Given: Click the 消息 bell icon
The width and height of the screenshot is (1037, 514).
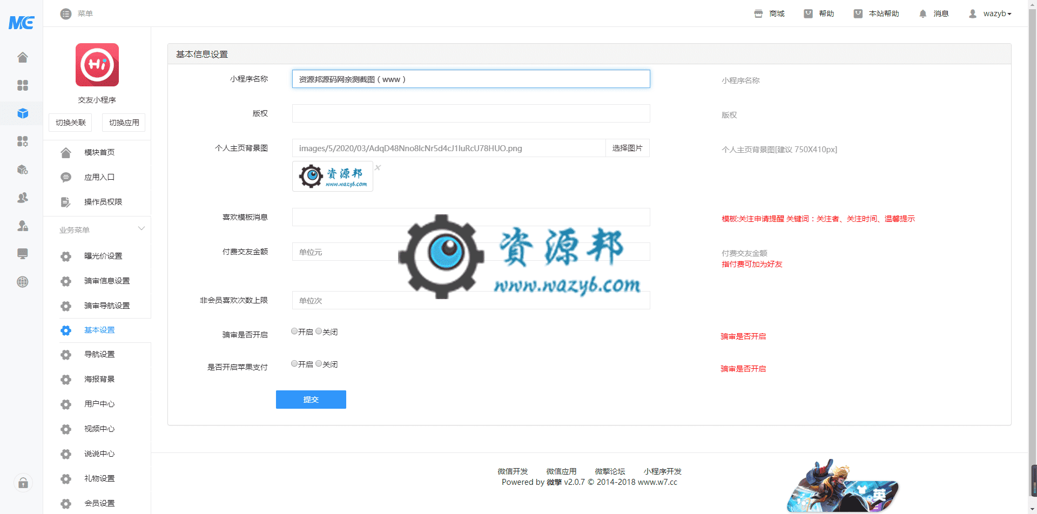Looking at the screenshot, I should [922, 13].
